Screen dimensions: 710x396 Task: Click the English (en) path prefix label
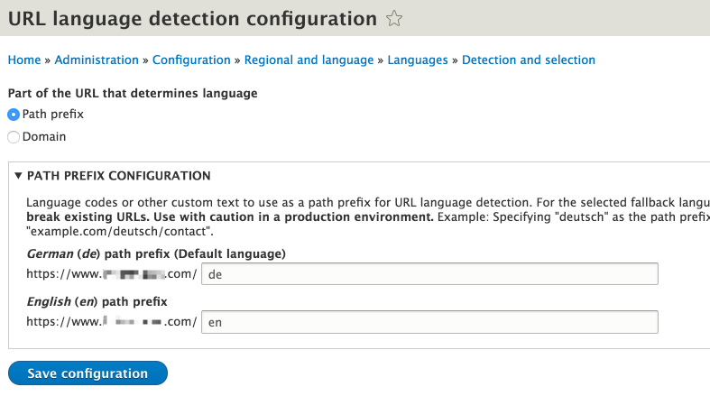tap(97, 300)
